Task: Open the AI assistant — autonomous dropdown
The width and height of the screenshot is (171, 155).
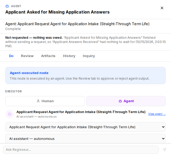Action: click(x=85, y=139)
